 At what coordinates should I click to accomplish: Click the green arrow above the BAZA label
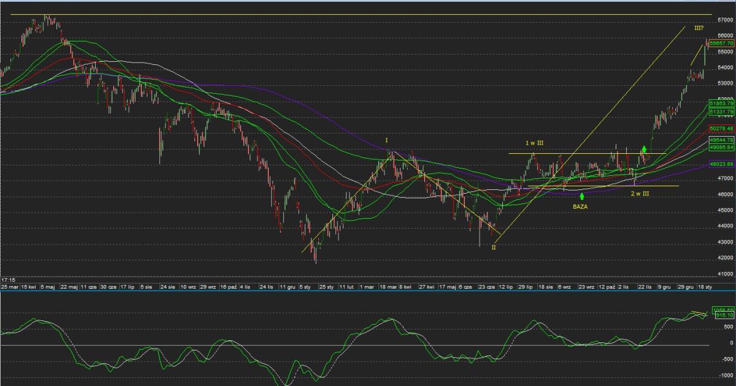pyautogui.click(x=582, y=196)
